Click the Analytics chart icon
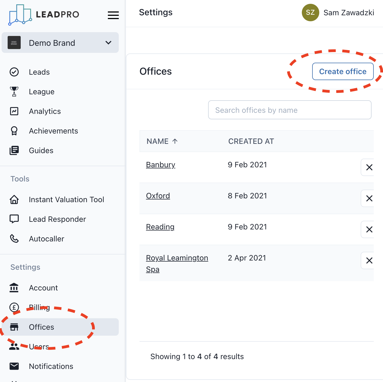 coord(14,111)
